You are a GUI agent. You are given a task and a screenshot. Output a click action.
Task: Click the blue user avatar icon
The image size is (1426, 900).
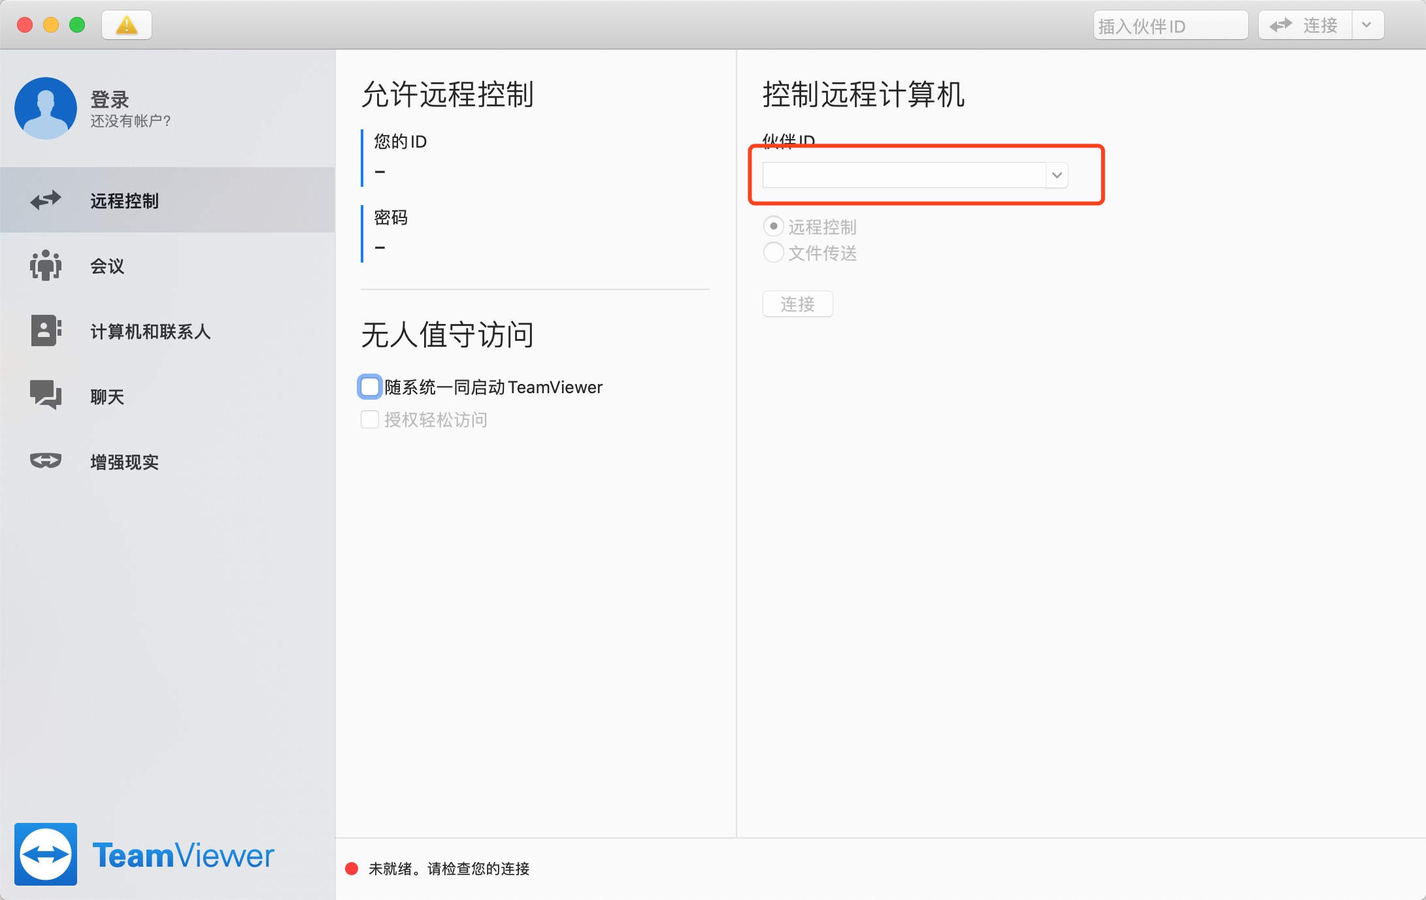pyautogui.click(x=46, y=108)
